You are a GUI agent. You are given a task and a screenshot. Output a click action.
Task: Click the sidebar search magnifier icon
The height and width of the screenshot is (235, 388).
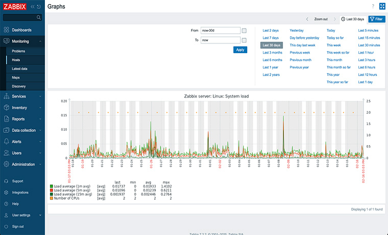click(x=39, y=17)
